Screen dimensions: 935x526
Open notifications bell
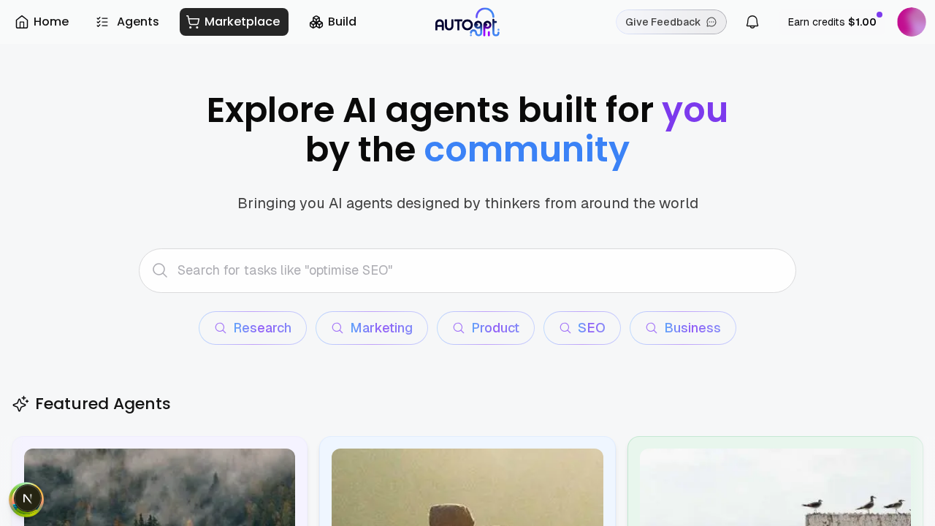[x=752, y=22]
